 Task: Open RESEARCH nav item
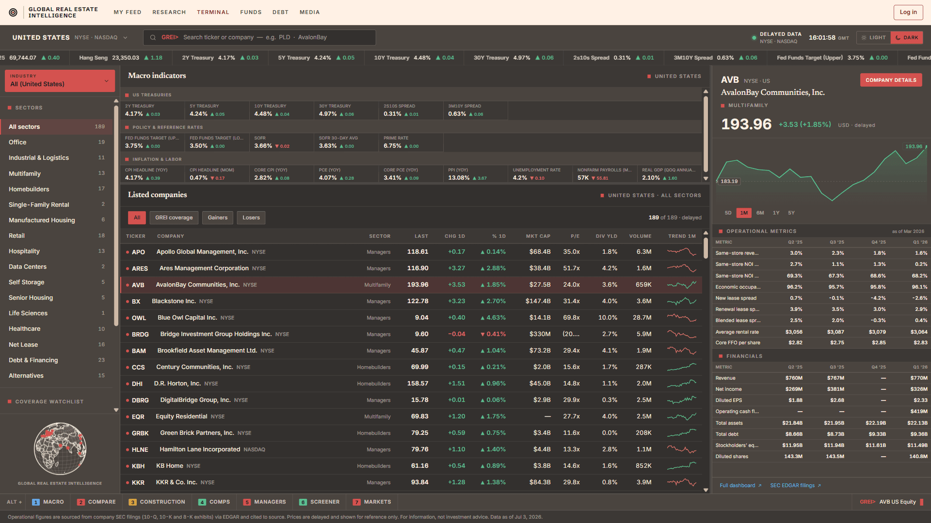pos(169,12)
